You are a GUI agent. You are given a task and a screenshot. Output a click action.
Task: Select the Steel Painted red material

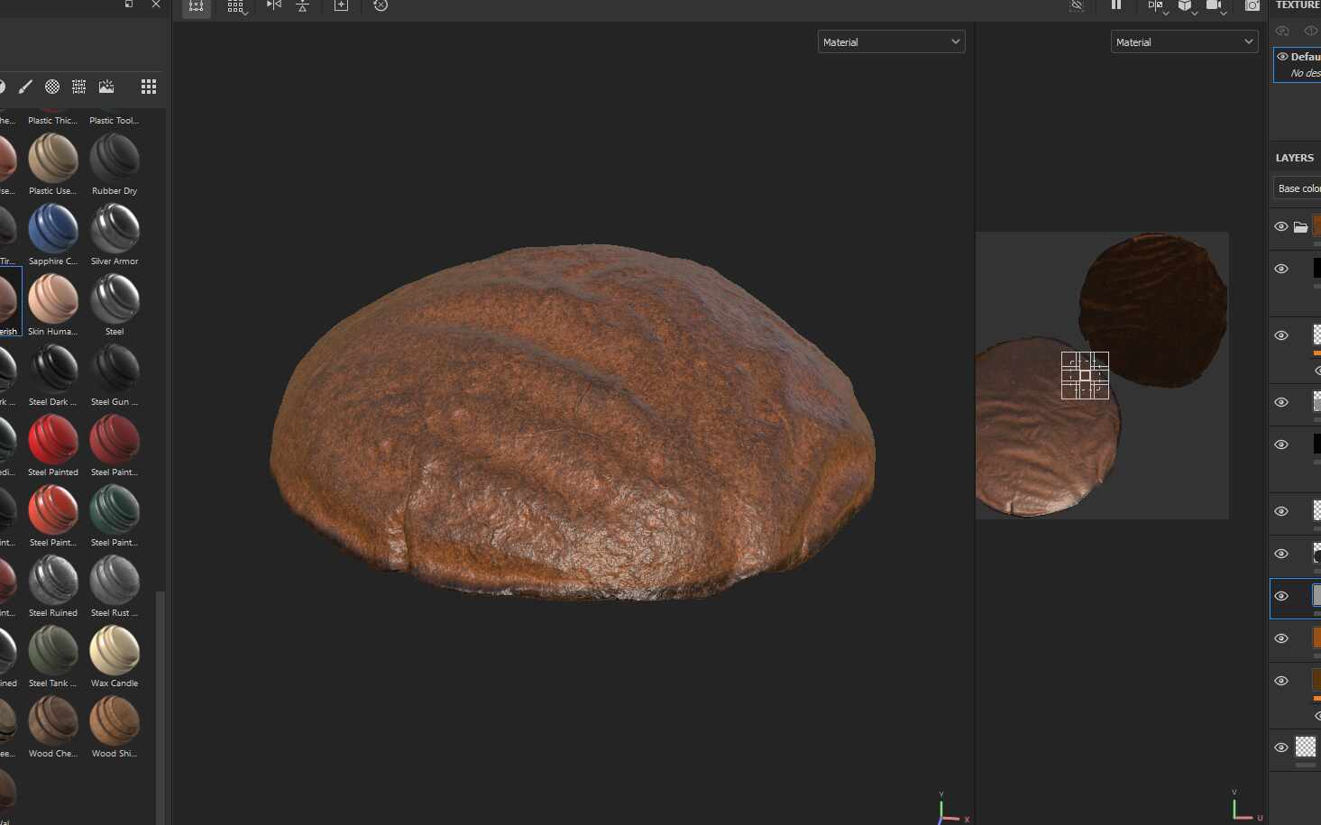(52, 442)
